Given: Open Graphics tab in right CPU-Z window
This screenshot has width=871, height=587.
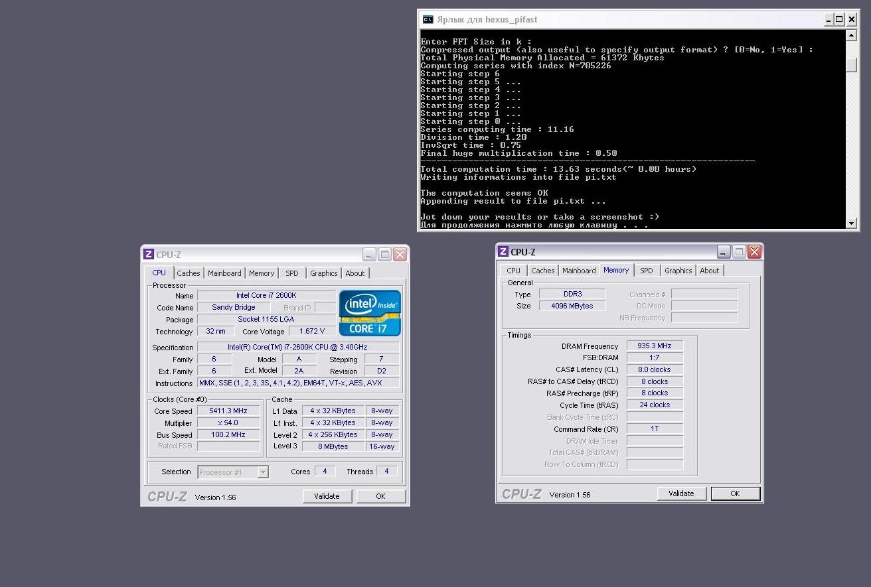Looking at the screenshot, I should pyautogui.click(x=678, y=271).
